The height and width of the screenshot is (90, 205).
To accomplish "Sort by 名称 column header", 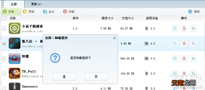I will click(13, 18).
